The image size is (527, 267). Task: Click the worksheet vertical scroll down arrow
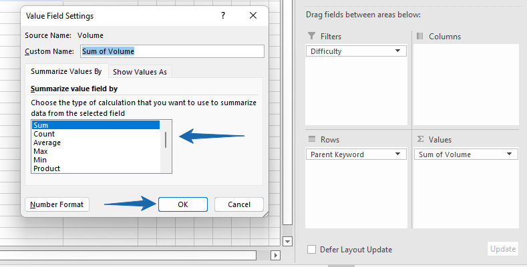click(287, 241)
